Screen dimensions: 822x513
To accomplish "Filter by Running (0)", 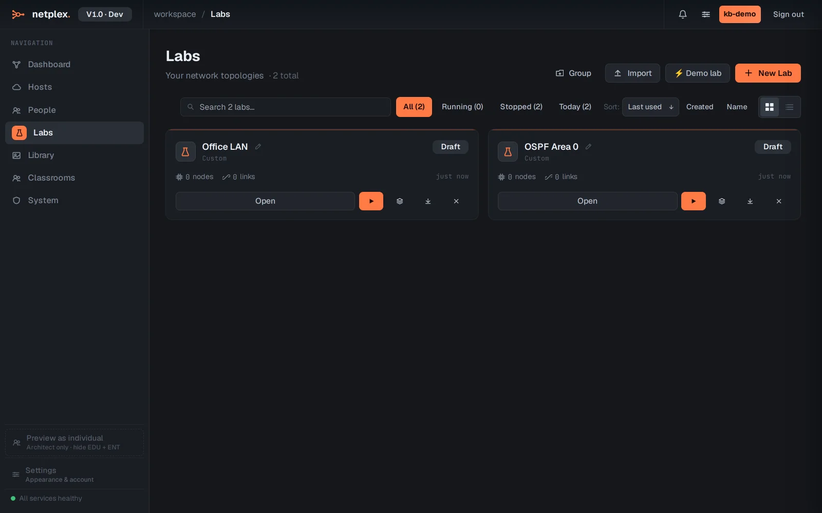I will [x=462, y=107].
